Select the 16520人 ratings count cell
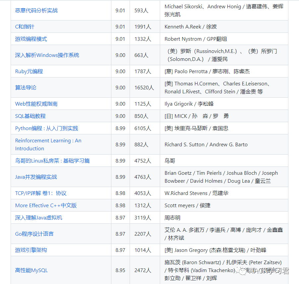This screenshot has height=284, width=299. point(145,88)
